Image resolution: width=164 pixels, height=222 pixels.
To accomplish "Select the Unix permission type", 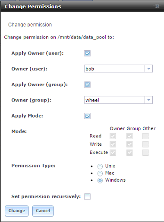I will (100, 166).
